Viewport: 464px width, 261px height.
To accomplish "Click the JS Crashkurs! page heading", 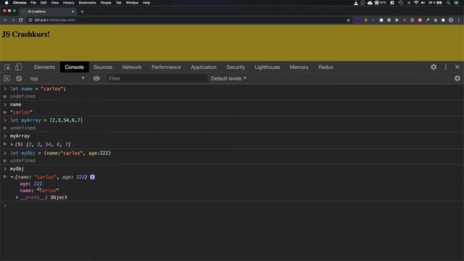I will coord(26,34).
